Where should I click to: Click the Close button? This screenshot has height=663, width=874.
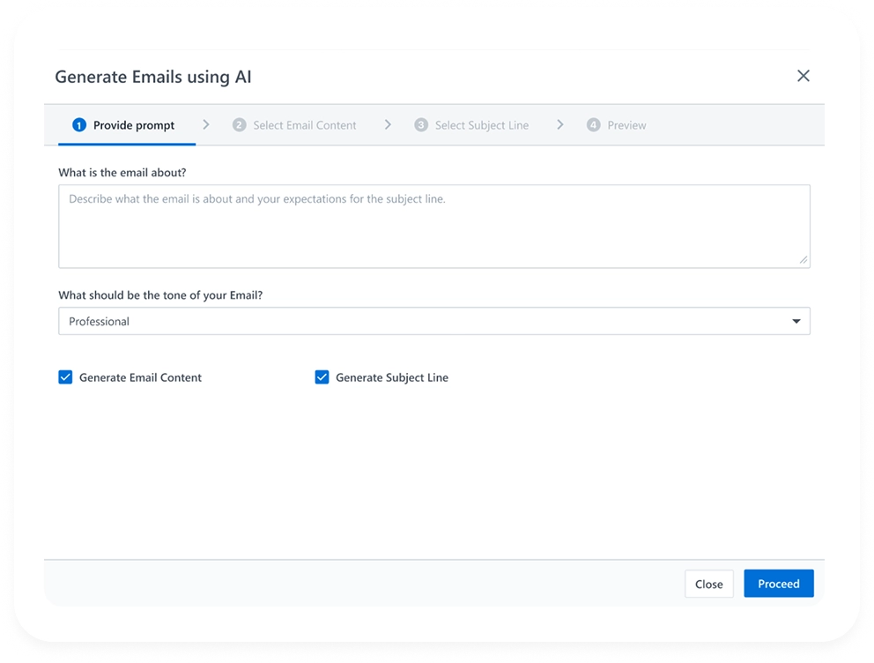point(709,584)
